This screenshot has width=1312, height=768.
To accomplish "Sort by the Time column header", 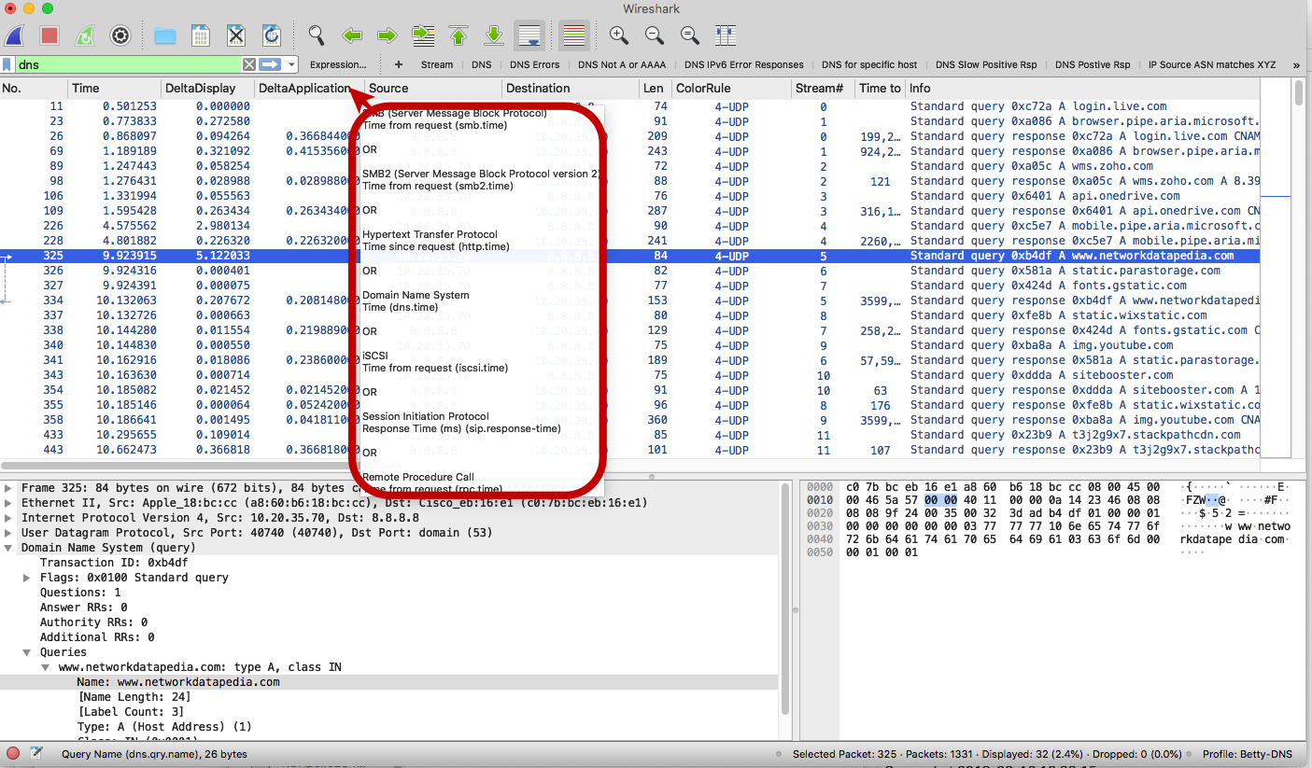I will click(x=116, y=88).
